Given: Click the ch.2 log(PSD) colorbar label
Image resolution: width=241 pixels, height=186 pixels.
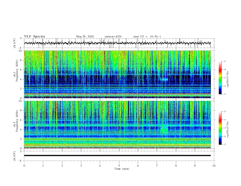Looking at the screenshot, I should 228,129.
